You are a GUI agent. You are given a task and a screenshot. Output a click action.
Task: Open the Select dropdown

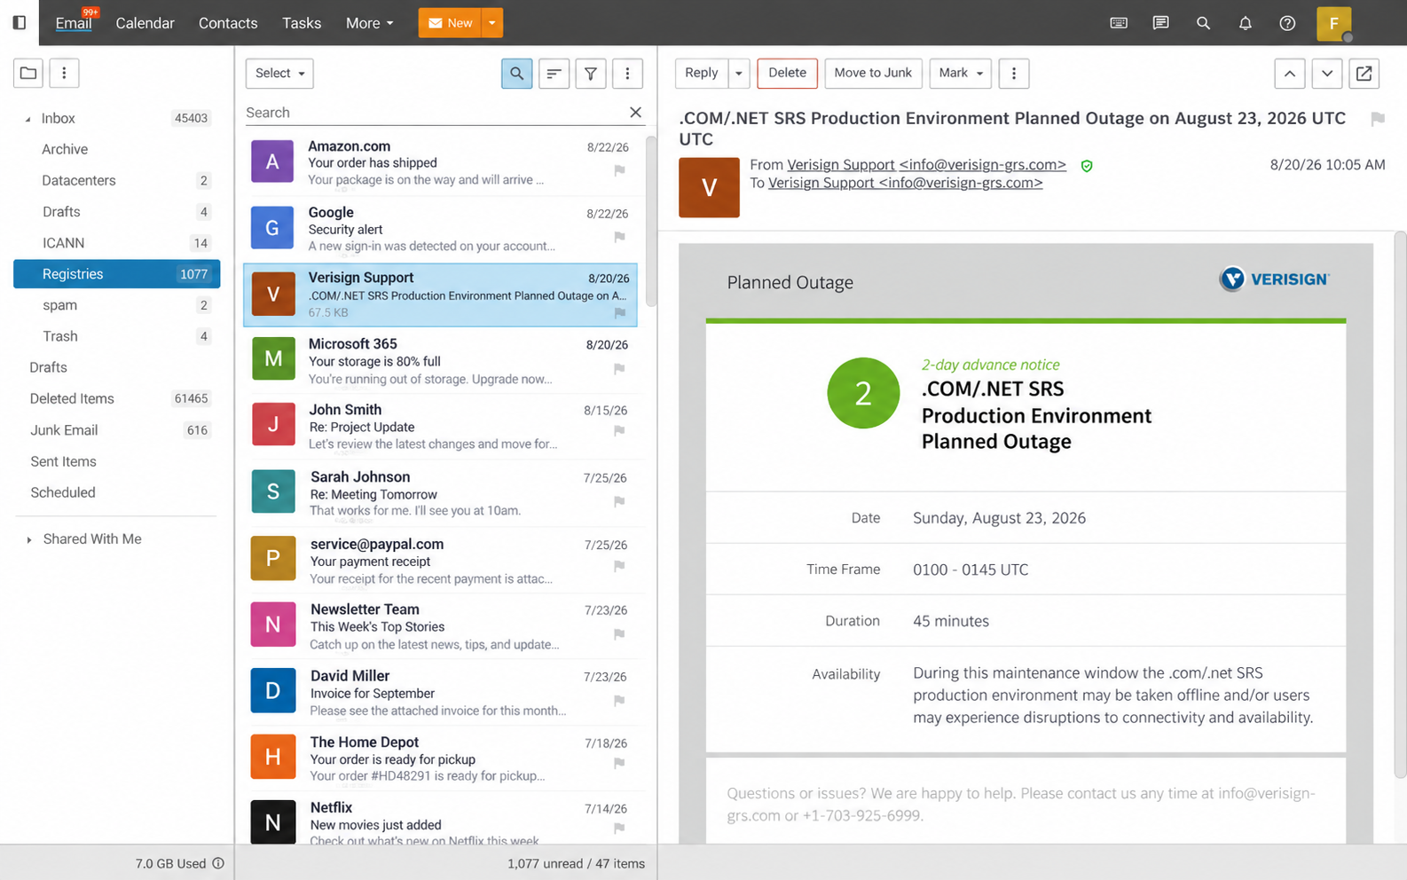pos(279,73)
